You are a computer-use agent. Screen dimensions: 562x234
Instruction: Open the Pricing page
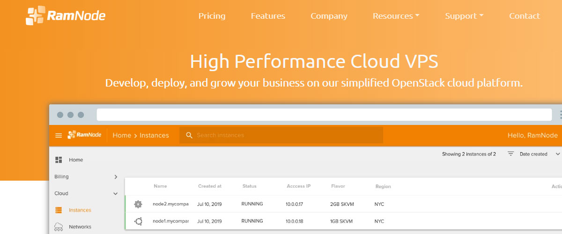[212, 16]
